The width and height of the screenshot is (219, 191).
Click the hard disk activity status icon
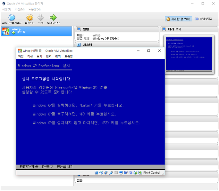[x=97, y=173]
